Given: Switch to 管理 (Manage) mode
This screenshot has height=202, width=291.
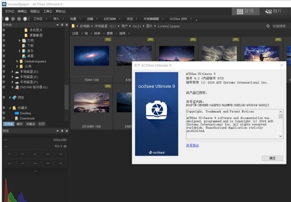Looking at the screenshot, I should [x=245, y=11].
